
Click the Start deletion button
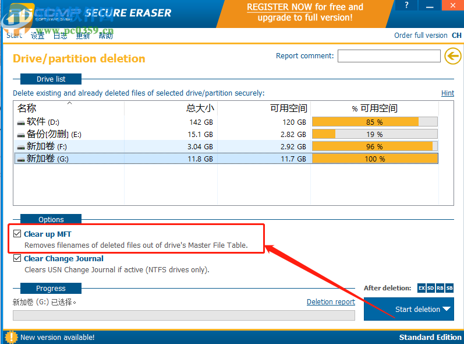(409, 309)
